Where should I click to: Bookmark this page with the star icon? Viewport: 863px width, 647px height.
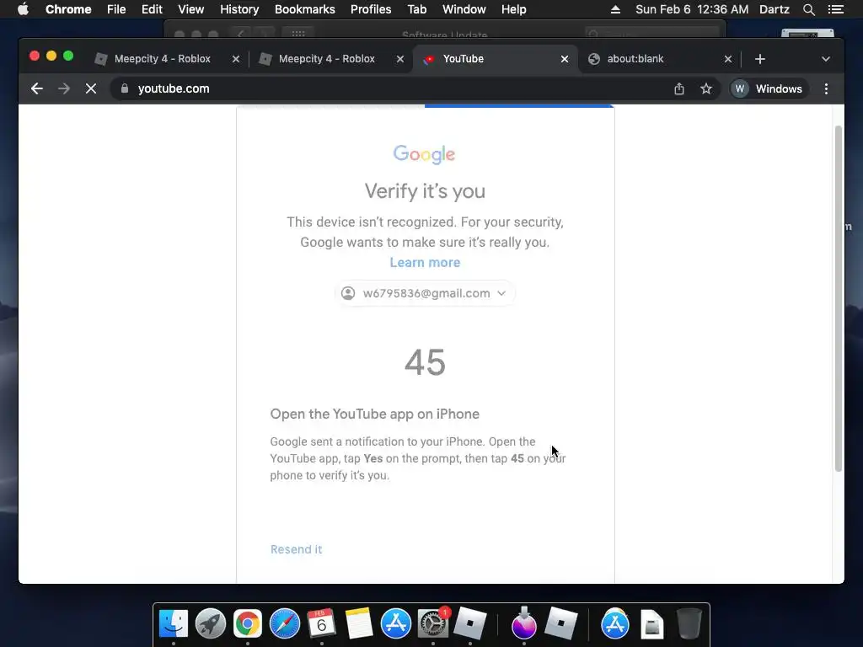coord(706,88)
